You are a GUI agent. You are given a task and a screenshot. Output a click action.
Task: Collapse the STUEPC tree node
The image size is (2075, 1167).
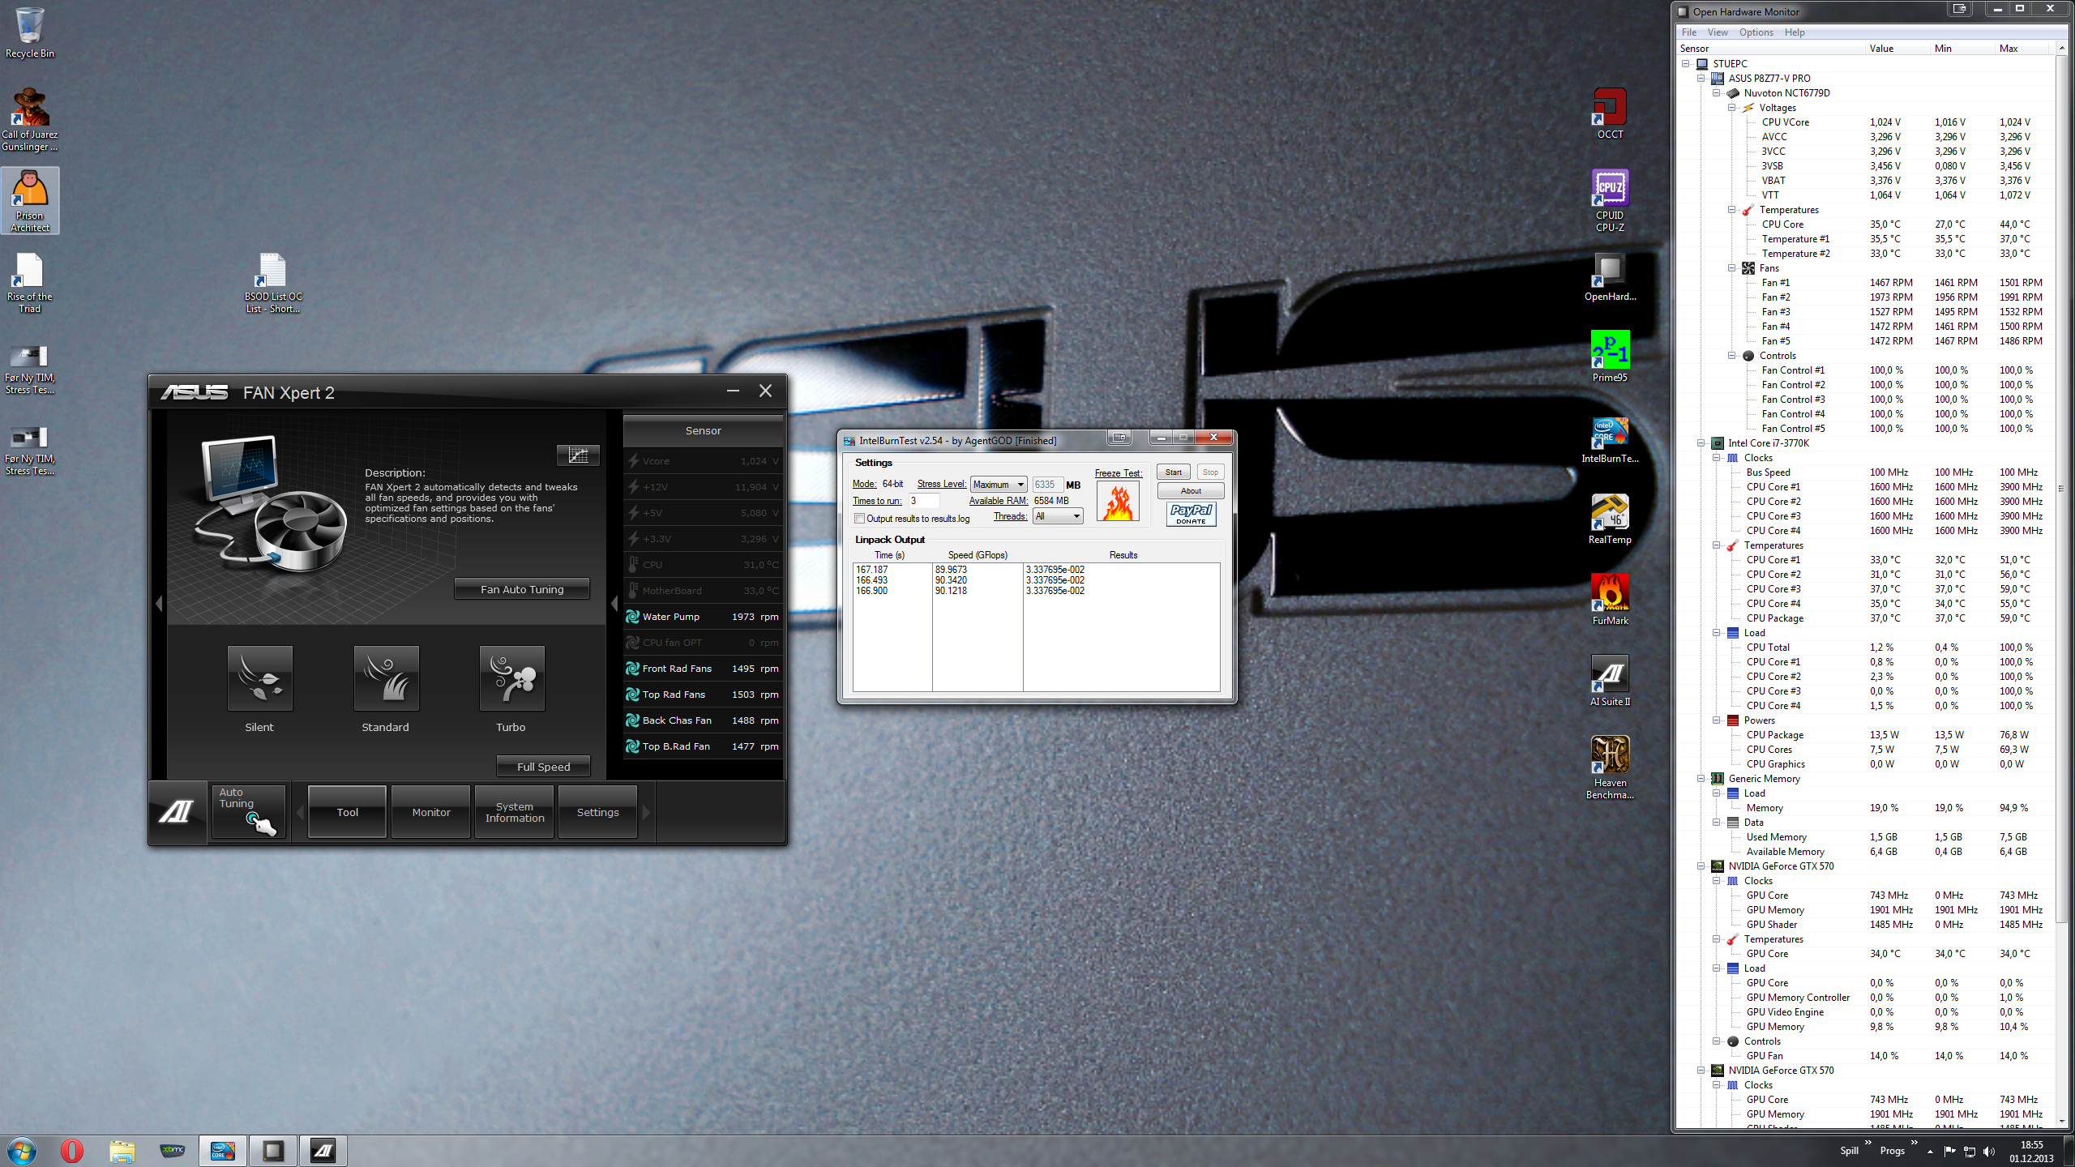[1685, 63]
